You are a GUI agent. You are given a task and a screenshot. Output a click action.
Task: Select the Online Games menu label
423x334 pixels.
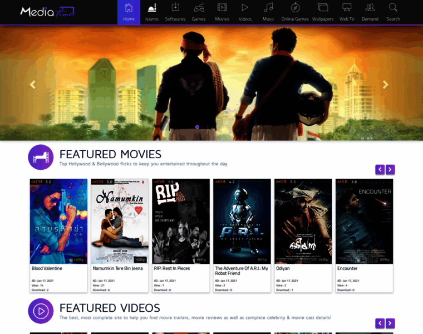[x=295, y=19]
